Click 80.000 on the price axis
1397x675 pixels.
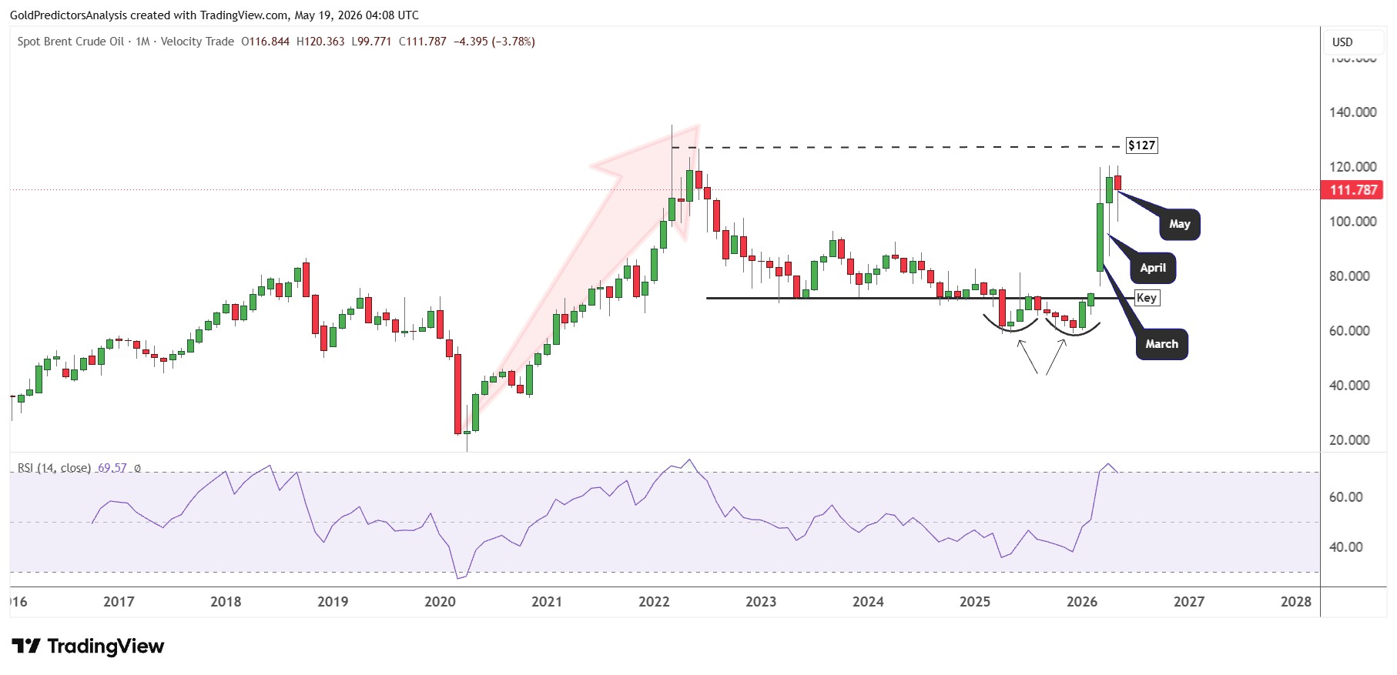pos(1349,276)
